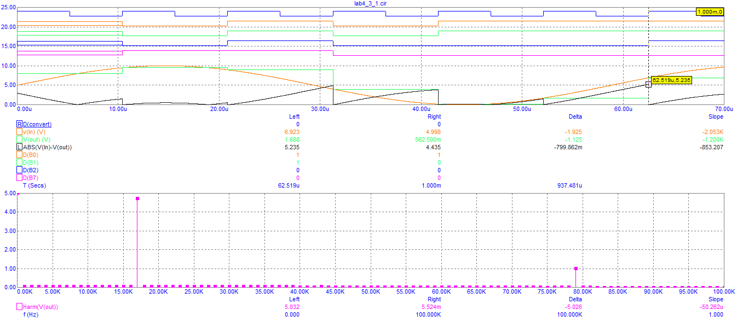Select the D(B1) trace label

(x=31, y=162)
